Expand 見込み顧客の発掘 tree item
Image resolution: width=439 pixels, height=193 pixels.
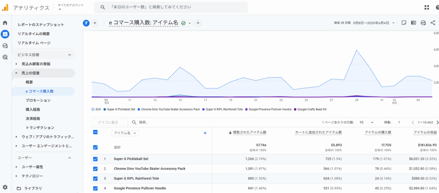[x=16, y=64]
